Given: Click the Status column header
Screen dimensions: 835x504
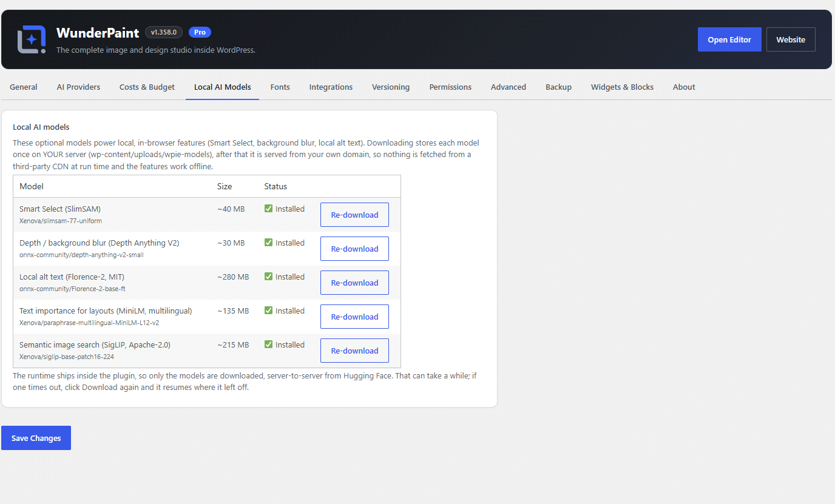Looking at the screenshot, I should (x=276, y=186).
